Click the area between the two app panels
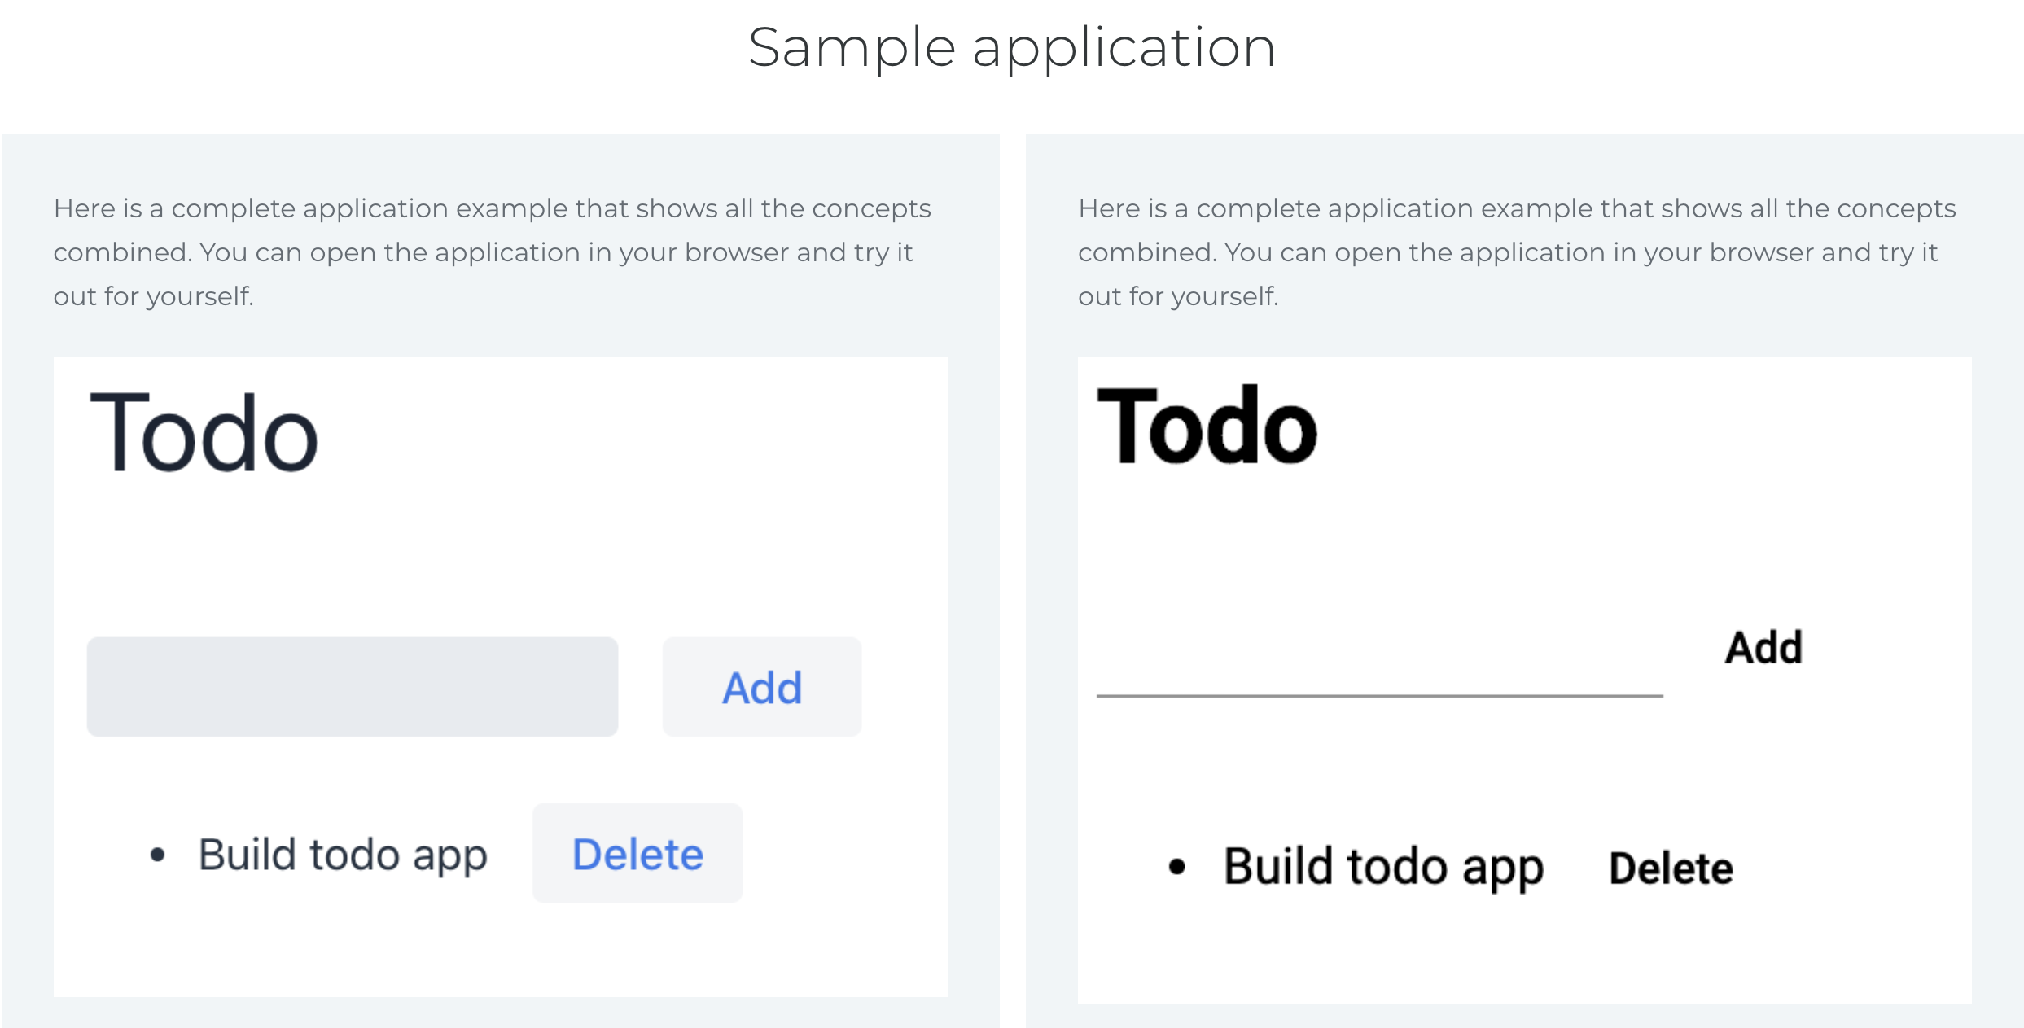The width and height of the screenshot is (2024, 1028). pyautogui.click(x=1012, y=570)
